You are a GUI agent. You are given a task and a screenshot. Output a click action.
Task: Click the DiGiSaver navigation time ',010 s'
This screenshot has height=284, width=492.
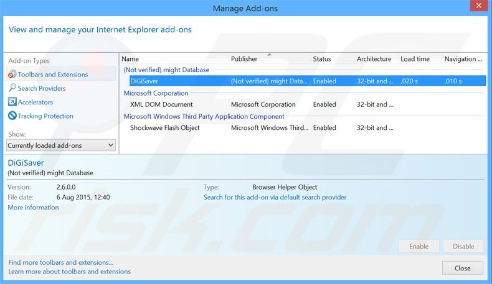coord(453,81)
